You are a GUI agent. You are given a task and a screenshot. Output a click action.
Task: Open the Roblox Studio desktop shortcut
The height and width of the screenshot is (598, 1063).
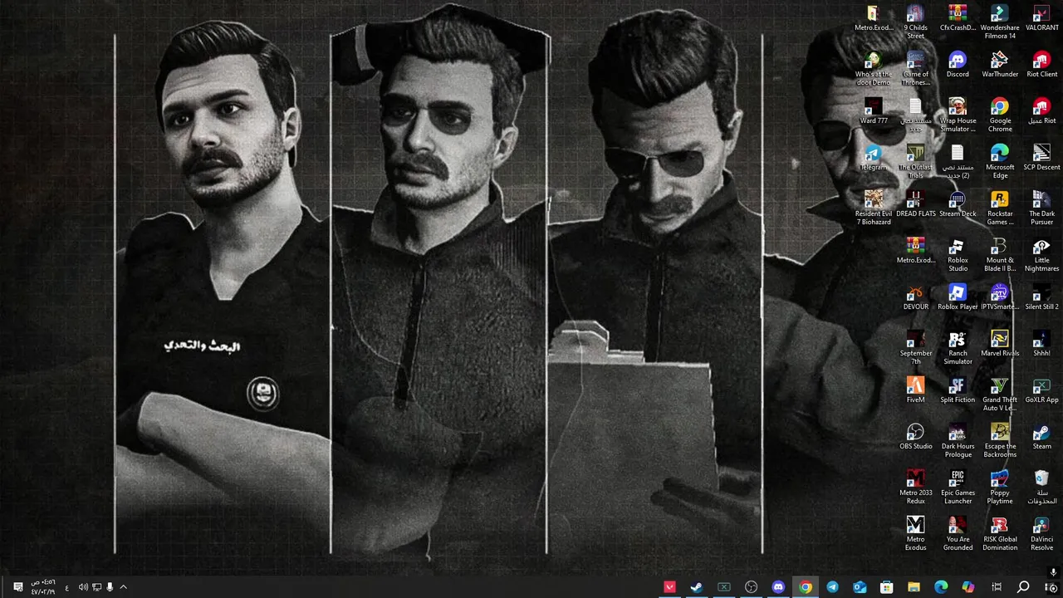tap(958, 255)
